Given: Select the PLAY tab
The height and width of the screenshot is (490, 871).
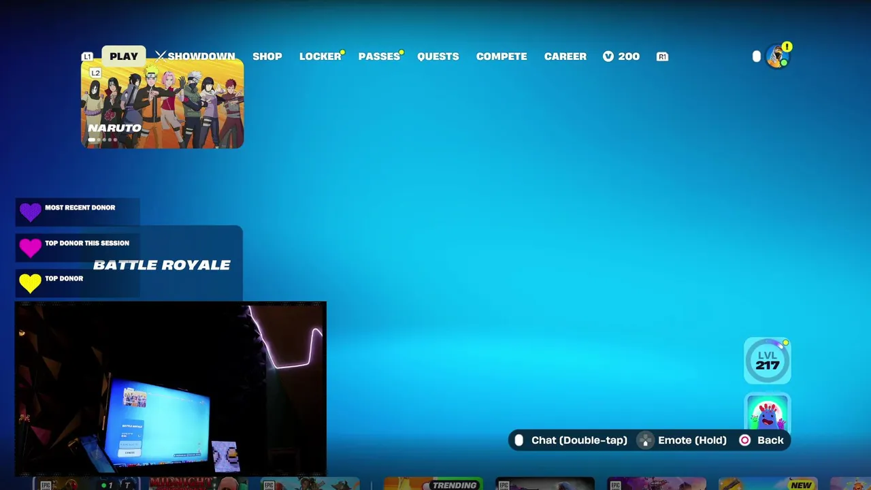Looking at the screenshot, I should tap(124, 56).
